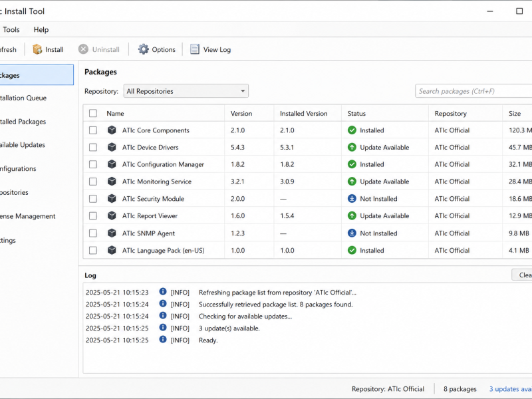Check the ATIc Core Components checkbox

tap(93, 130)
